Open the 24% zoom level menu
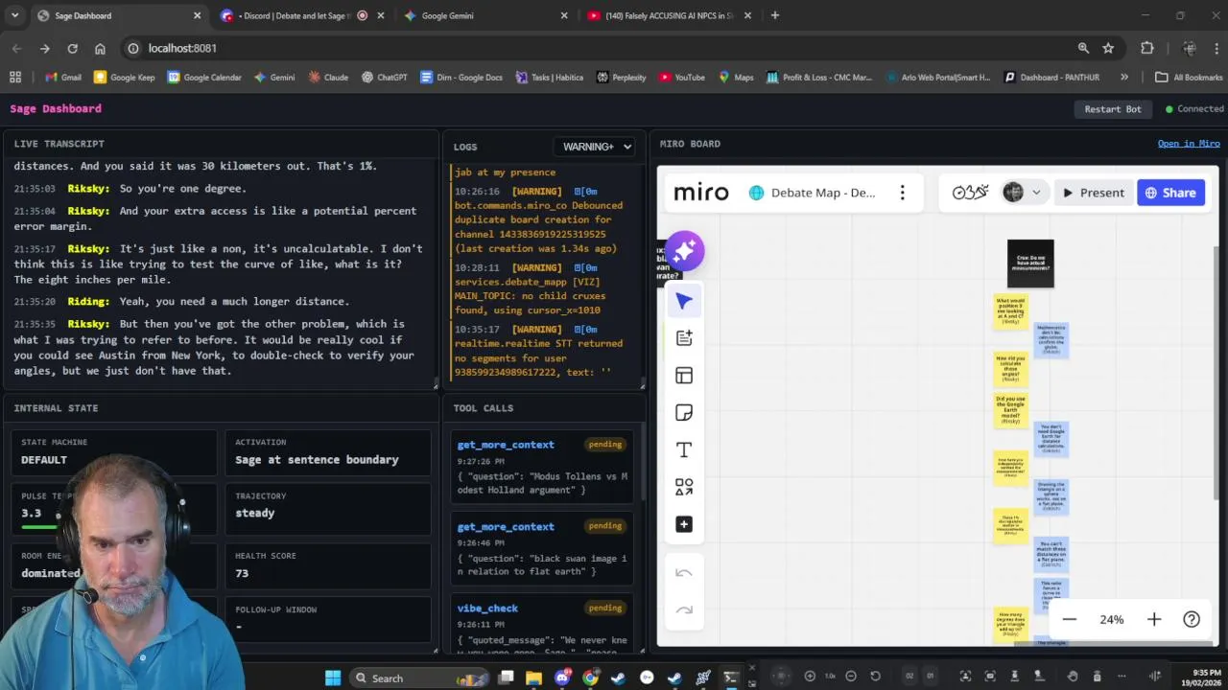Screen dimensions: 1228x690 [x=1112, y=619]
